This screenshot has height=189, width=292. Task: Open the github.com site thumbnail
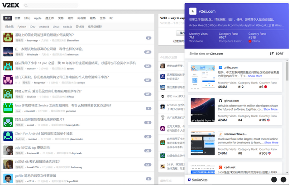[x=203, y=110]
